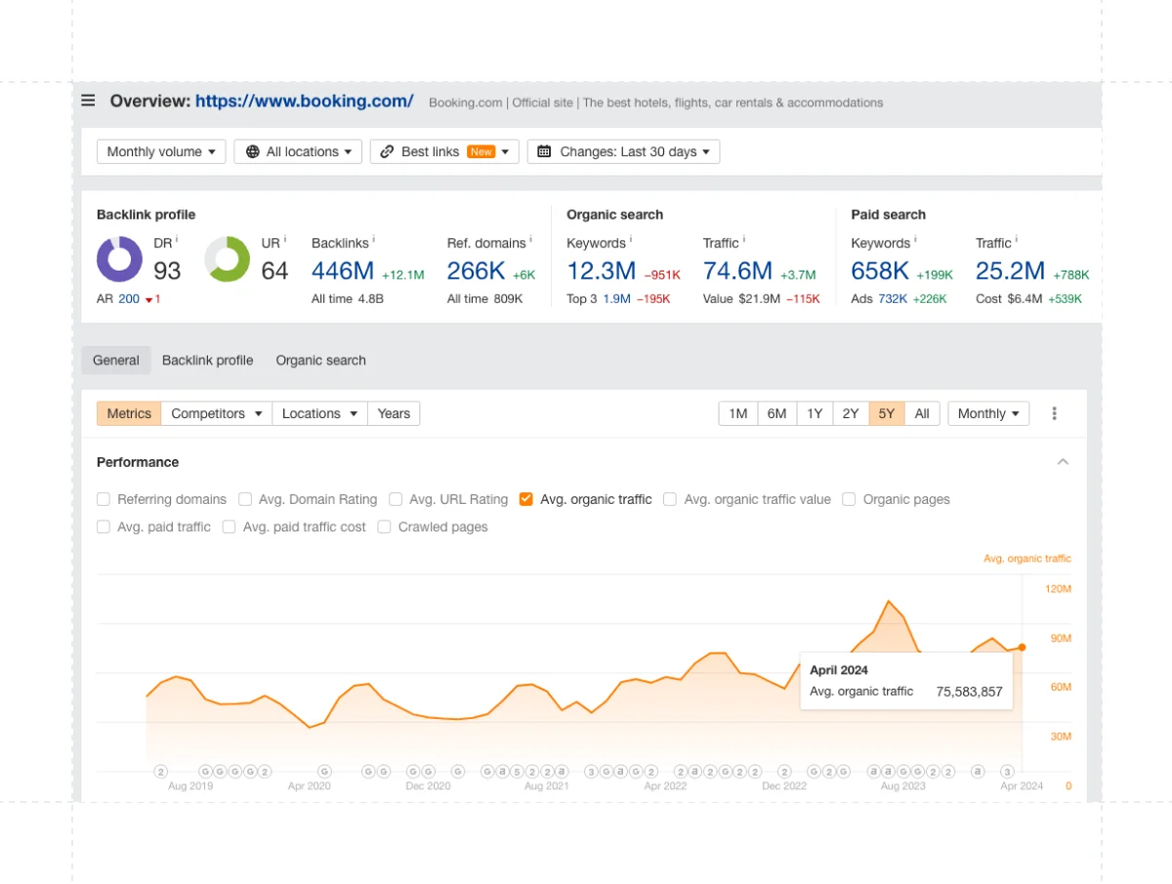Click the 266K referring domains value
This screenshot has height=884, width=1172.
point(476,271)
